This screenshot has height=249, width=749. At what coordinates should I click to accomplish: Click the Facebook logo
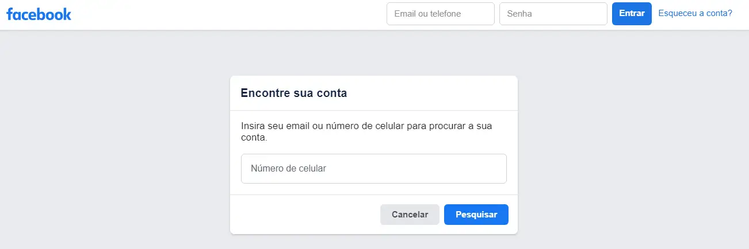pyautogui.click(x=39, y=14)
